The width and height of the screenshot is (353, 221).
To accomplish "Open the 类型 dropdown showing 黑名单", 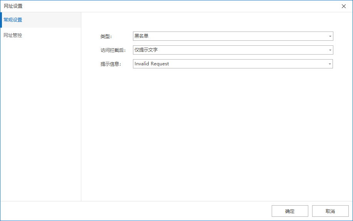I will click(x=233, y=36).
